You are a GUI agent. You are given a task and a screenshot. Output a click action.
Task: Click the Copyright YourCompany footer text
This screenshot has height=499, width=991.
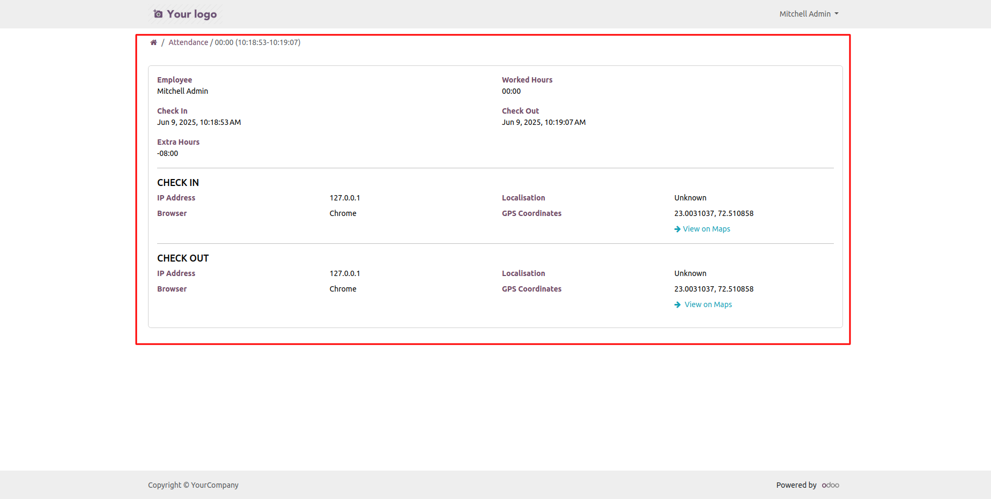click(x=193, y=485)
